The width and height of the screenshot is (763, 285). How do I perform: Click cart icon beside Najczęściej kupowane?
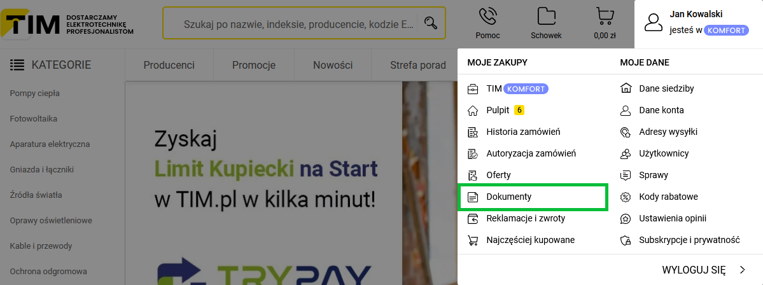pos(472,240)
